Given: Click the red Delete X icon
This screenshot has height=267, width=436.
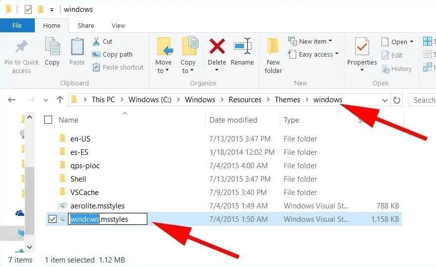Looking at the screenshot, I should point(217,46).
